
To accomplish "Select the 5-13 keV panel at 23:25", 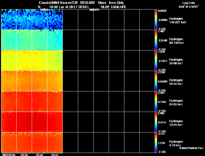I will coord(9,142).
